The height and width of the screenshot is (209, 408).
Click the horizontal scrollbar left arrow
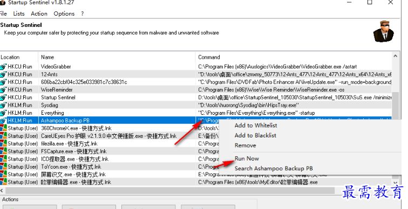click(x=2, y=191)
